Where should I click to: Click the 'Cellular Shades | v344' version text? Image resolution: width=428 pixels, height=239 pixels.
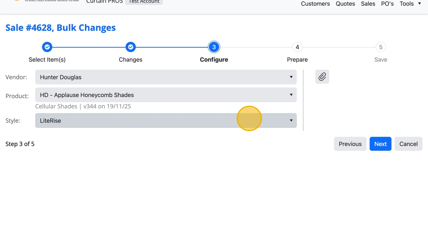click(x=83, y=106)
